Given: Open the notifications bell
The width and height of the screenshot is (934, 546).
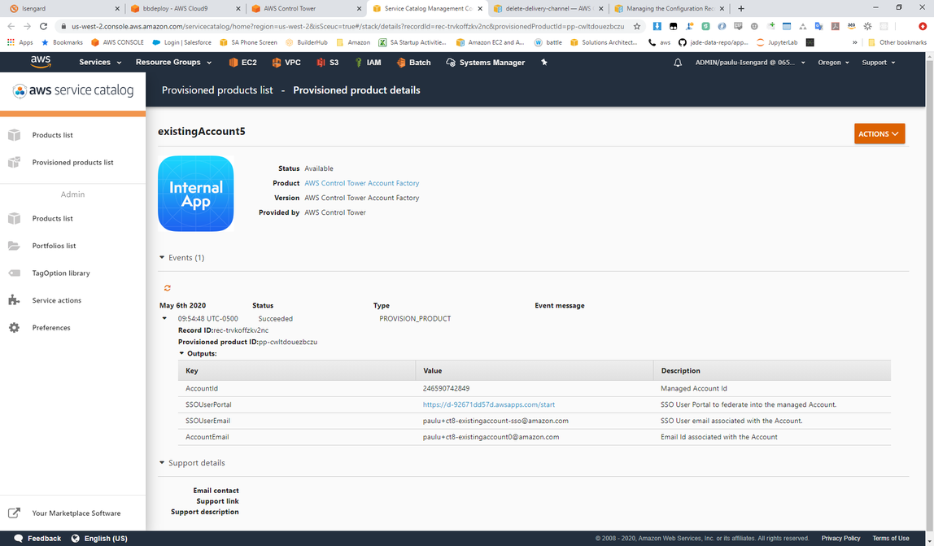Looking at the screenshot, I should coord(678,62).
